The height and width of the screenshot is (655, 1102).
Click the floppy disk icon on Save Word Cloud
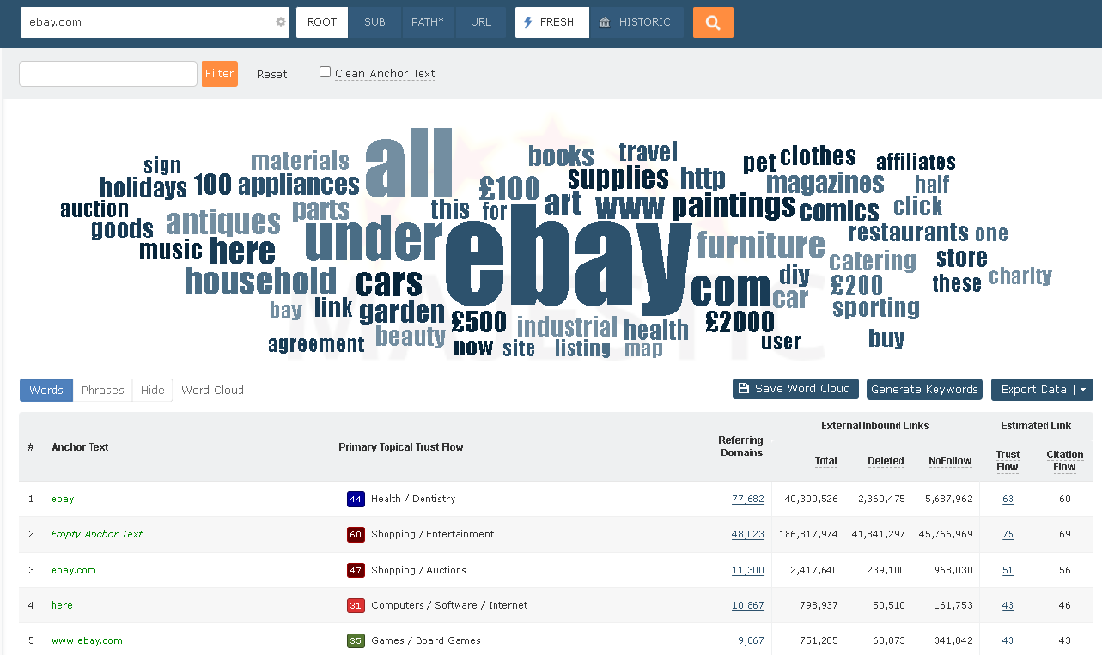[x=743, y=388]
